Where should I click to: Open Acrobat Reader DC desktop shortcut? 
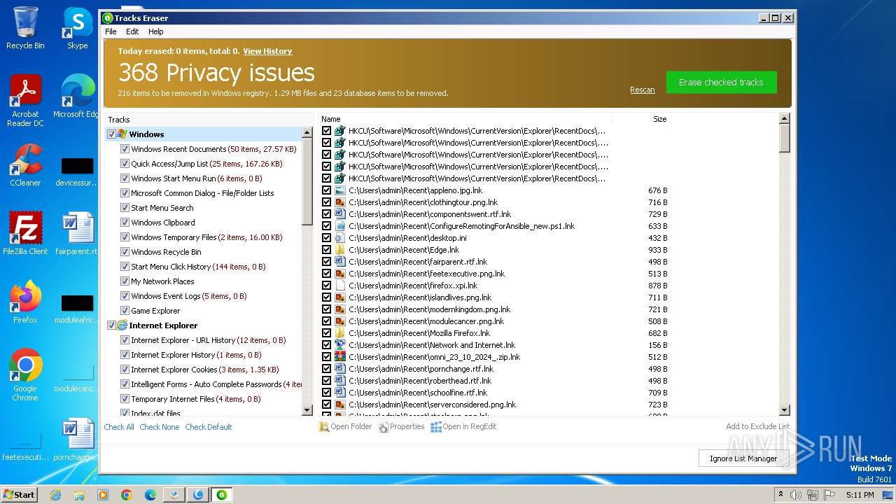pos(25,101)
